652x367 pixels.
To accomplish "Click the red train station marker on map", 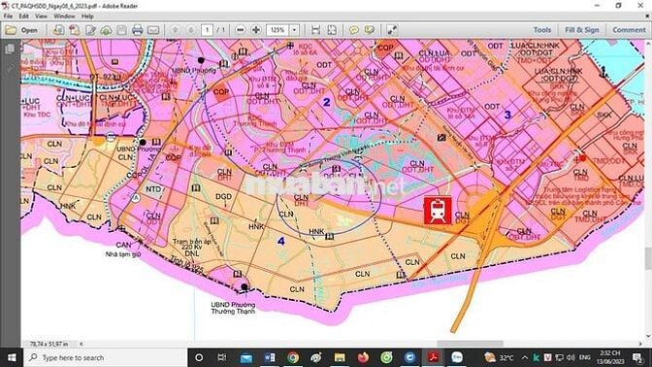I will 438,211.
